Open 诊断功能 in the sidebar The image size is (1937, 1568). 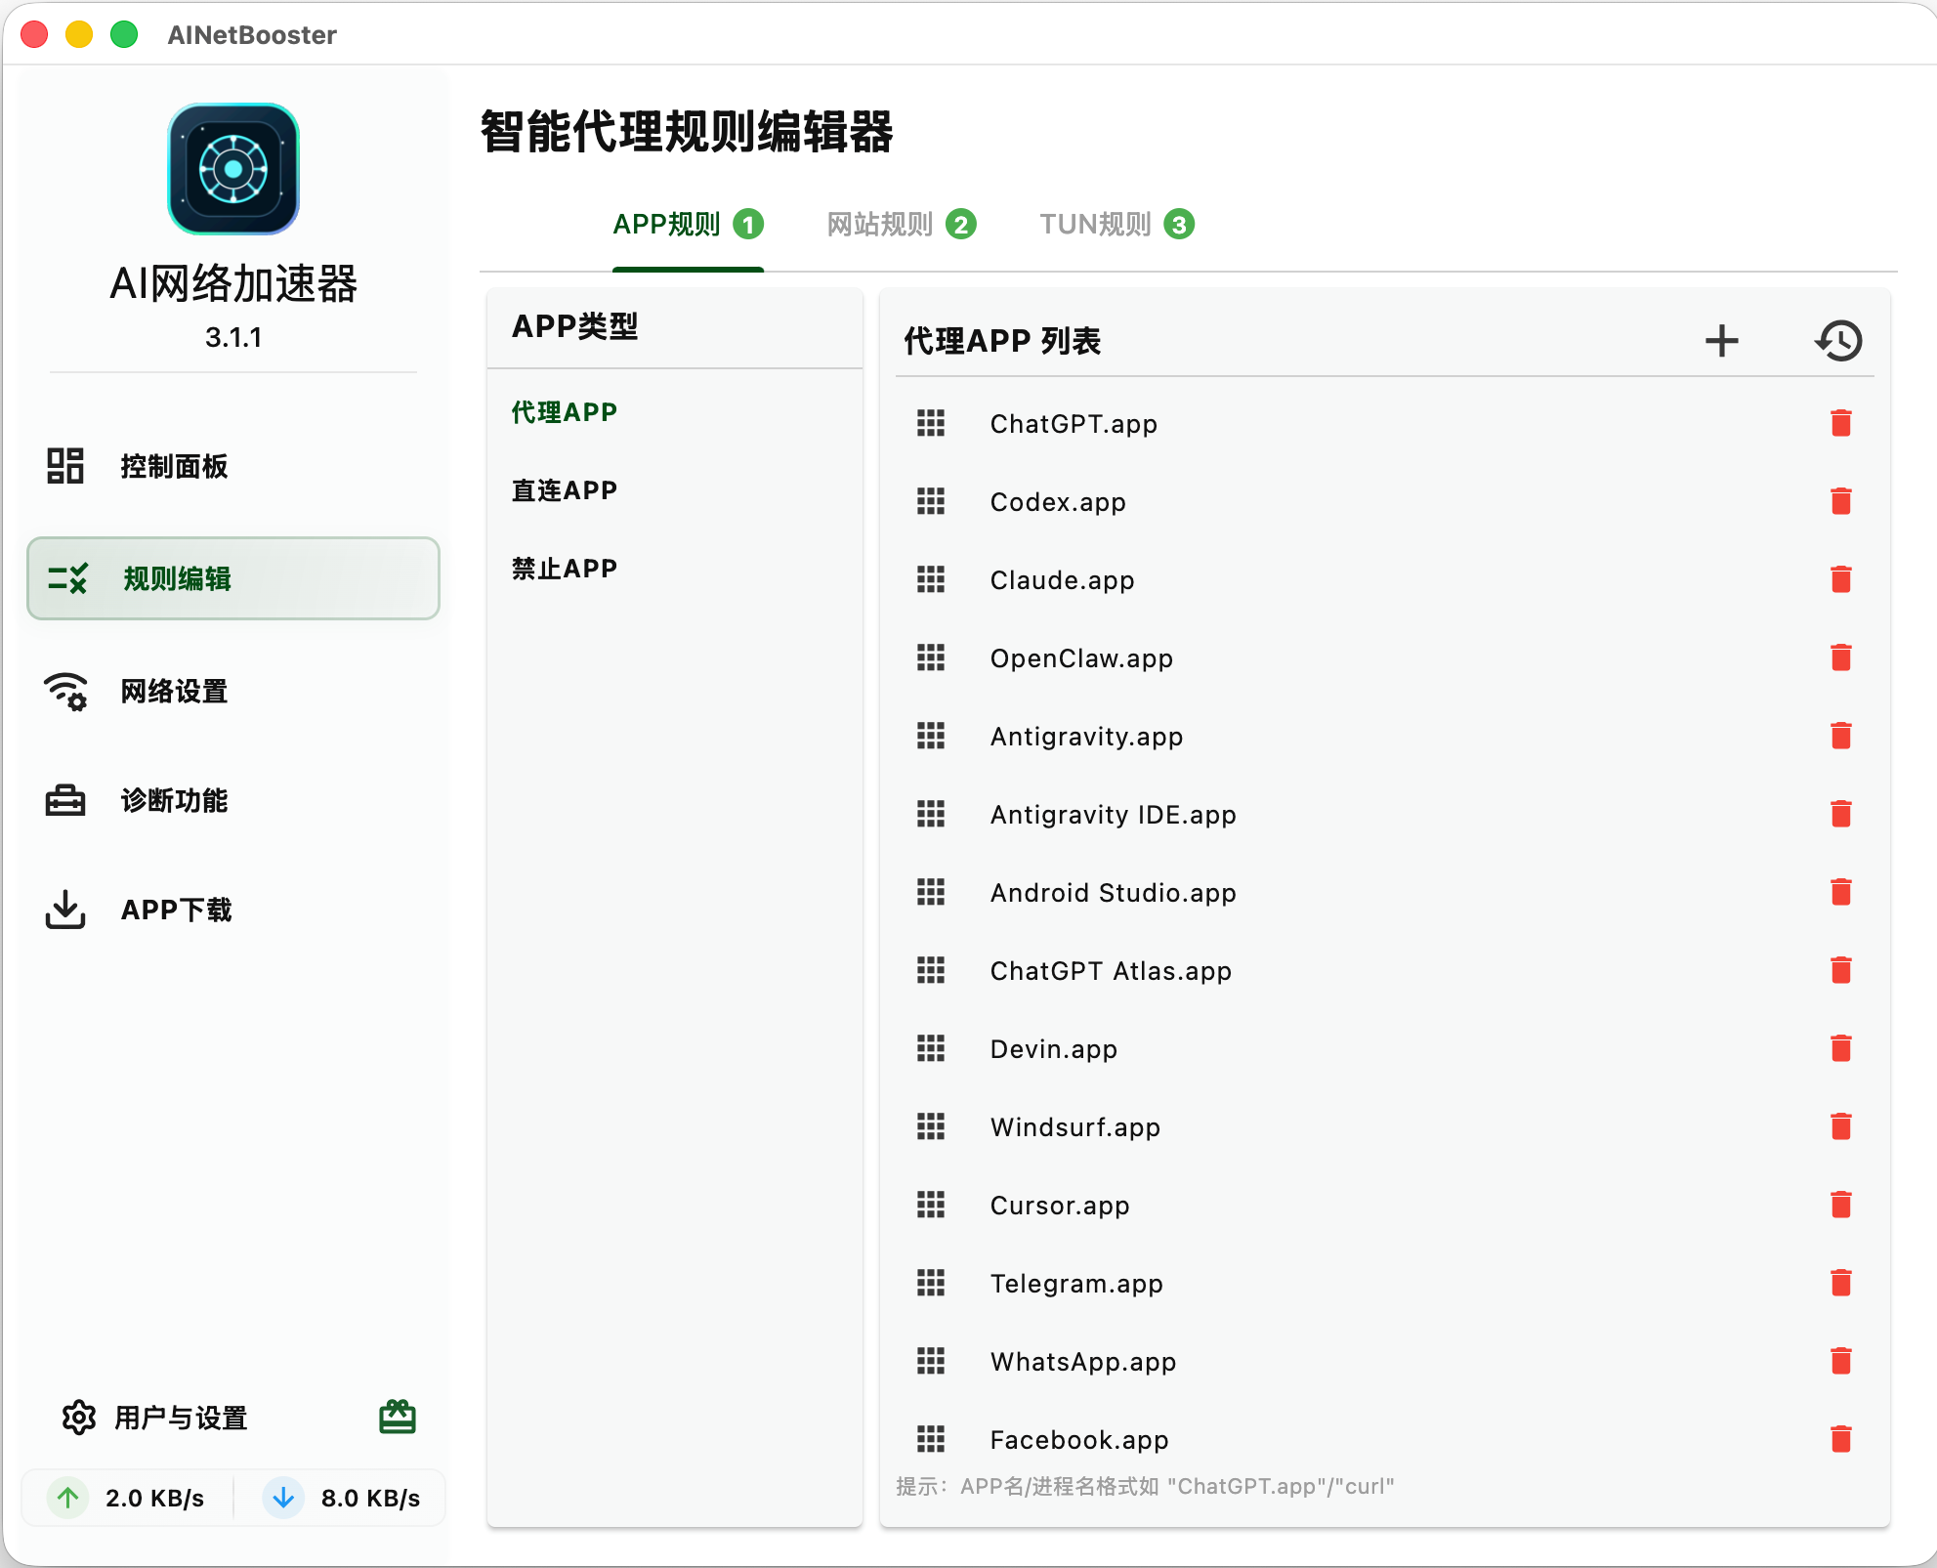(x=232, y=800)
